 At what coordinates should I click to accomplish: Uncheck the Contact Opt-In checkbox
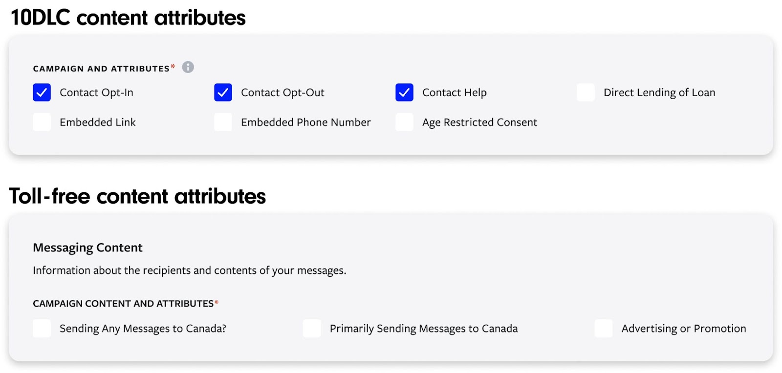(x=41, y=92)
